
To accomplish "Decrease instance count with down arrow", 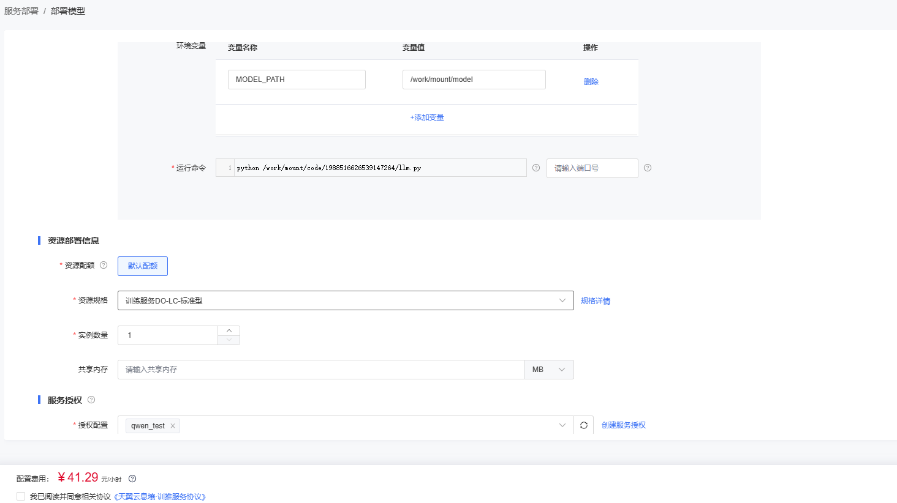I will click(x=229, y=340).
